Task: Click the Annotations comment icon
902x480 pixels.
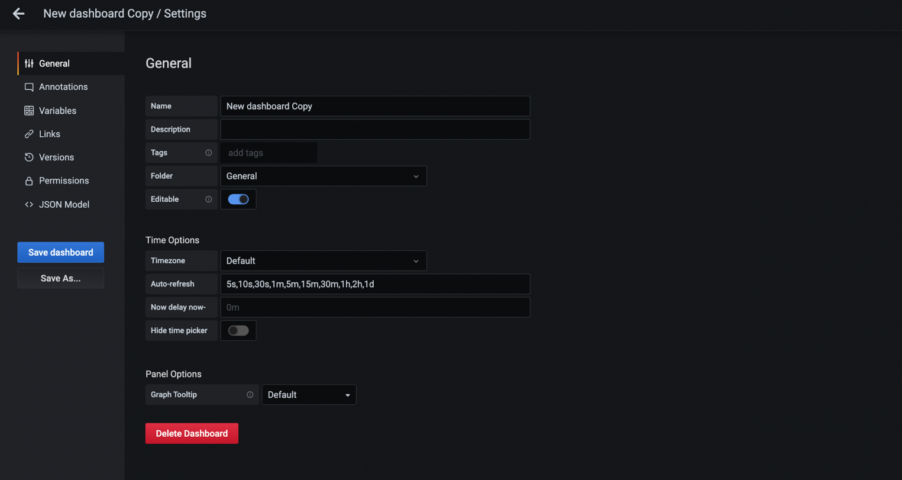Action: coord(29,87)
